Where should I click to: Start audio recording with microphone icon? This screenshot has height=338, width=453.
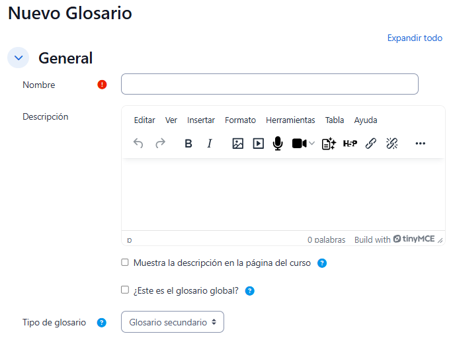(x=278, y=144)
